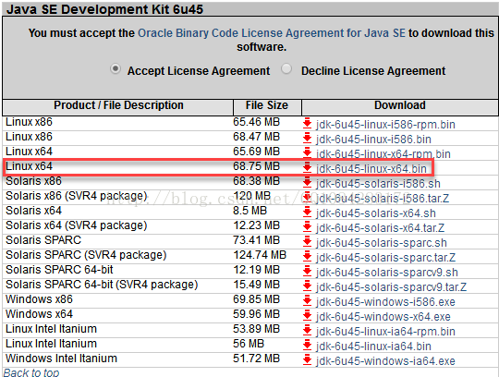Download jdk-6u45-solaris-i586.sh file link
The width and height of the screenshot is (499, 377).
(378, 184)
